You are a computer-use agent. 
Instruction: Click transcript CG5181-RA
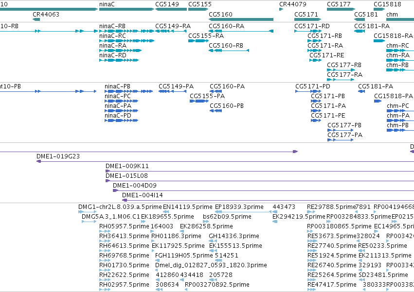(360, 31)
